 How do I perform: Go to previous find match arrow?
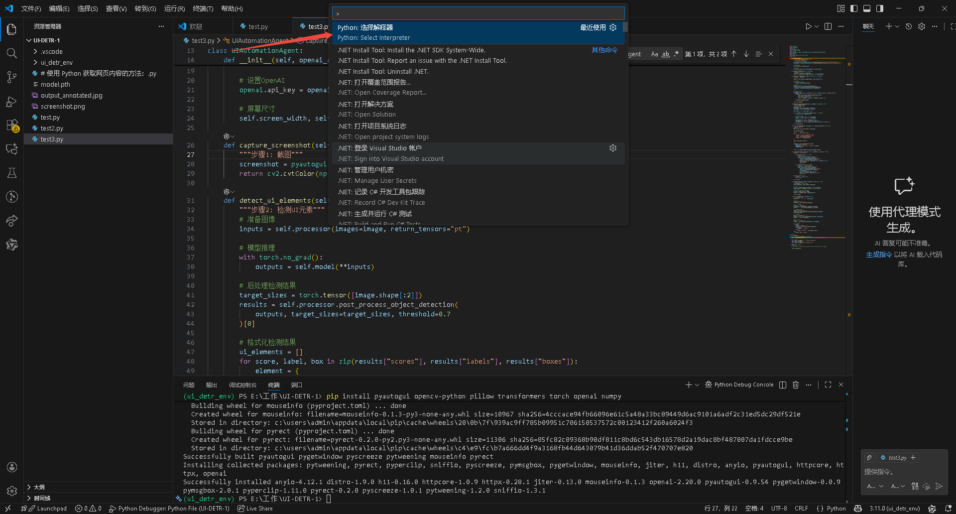pyautogui.click(x=734, y=54)
